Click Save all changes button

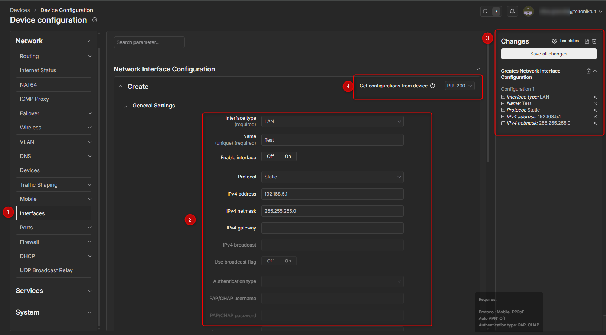pyautogui.click(x=548, y=54)
